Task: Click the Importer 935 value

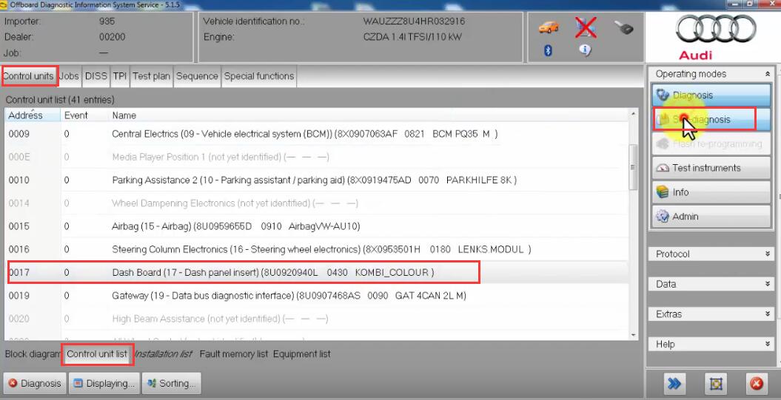Action: click(x=107, y=21)
